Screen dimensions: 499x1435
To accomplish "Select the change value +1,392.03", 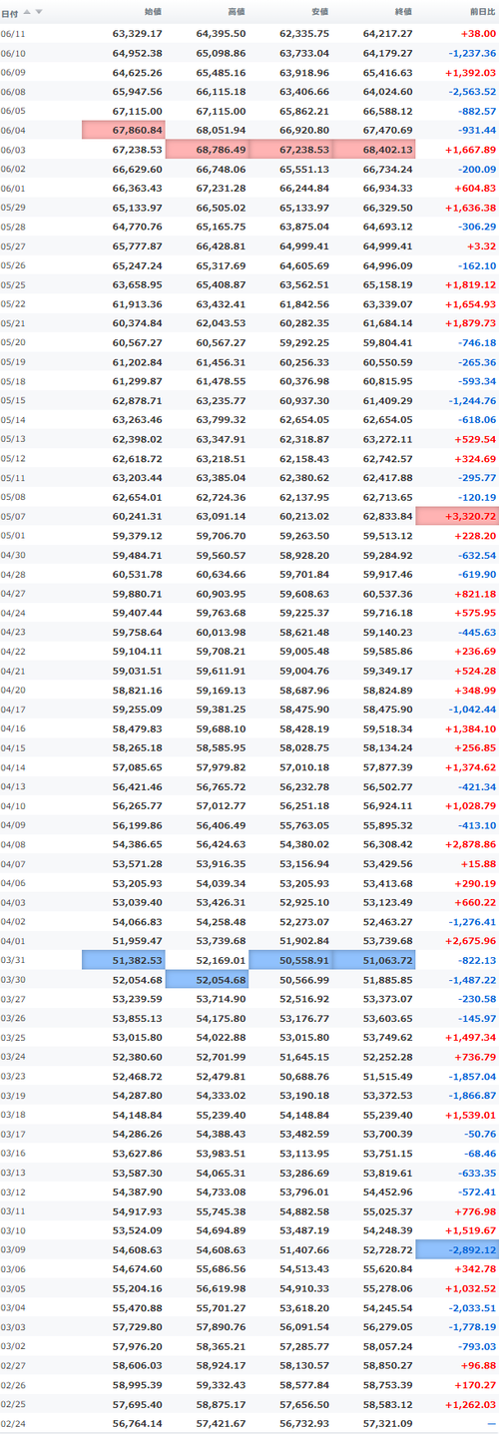I will 471,72.
